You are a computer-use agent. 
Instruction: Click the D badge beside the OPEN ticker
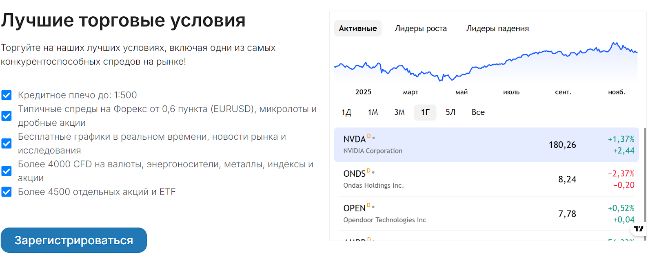point(369,205)
